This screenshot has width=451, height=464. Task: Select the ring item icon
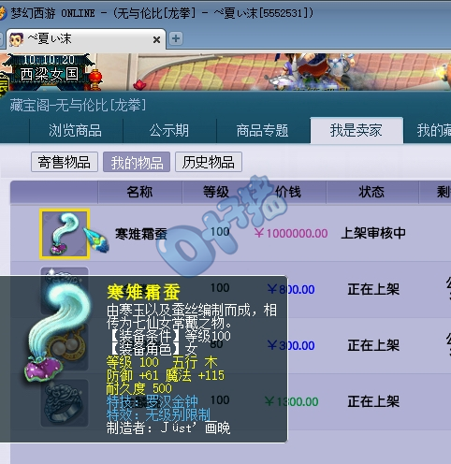pos(65,403)
